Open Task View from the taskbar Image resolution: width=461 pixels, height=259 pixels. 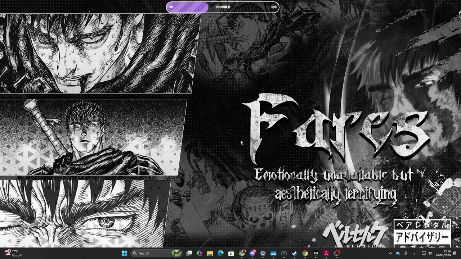[x=189, y=253]
